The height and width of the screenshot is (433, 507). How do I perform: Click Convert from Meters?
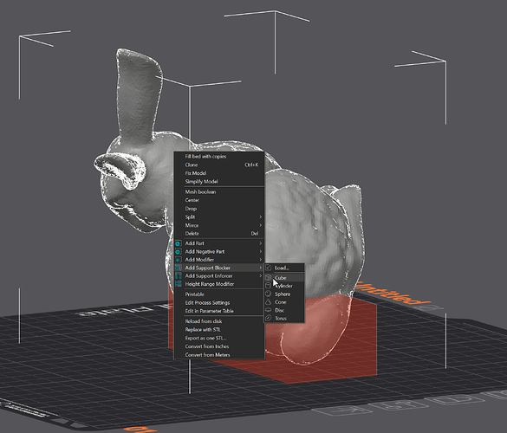(219, 355)
